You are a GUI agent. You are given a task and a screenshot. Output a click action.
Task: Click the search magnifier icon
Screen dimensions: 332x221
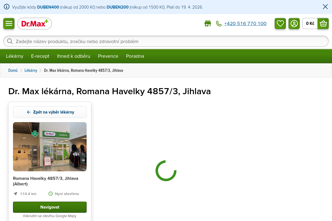(10, 41)
